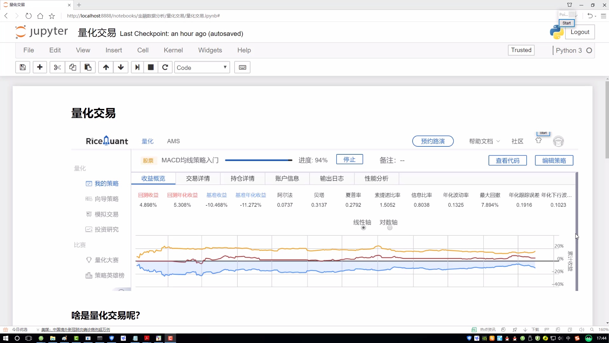Image resolution: width=609 pixels, height=343 pixels.
Task: Click the 回测收益 value 4.898%
Action: (148, 205)
